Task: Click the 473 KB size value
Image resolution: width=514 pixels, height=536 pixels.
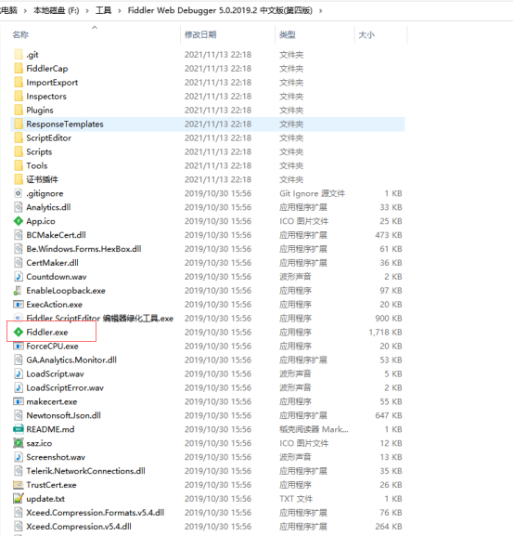Action: click(389, 235)
